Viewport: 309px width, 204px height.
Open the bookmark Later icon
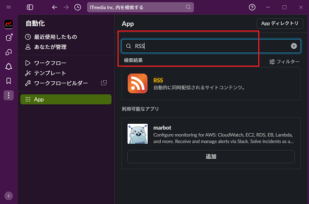9,81
